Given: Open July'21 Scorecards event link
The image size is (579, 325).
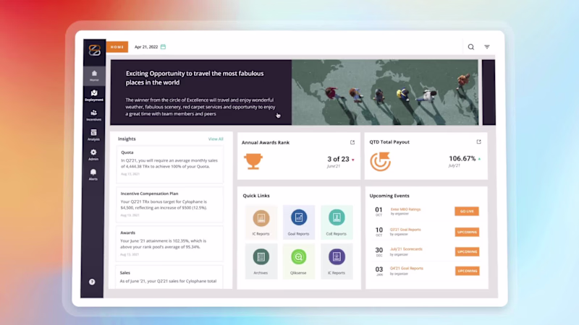Looking at the screenshot, I should 406,249.
